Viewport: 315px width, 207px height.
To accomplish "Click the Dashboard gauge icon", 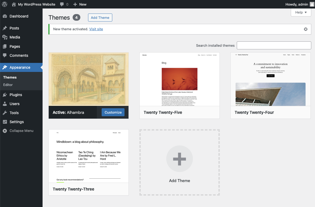I will tap(5, 16).
